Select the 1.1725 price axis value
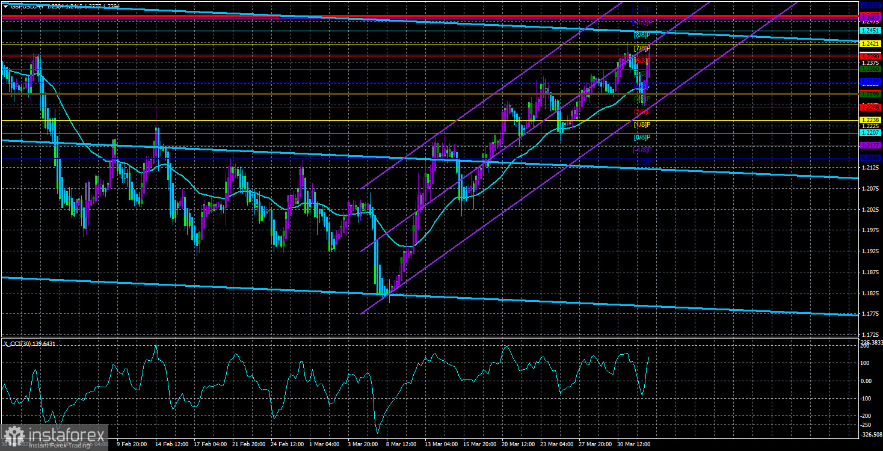Screen dimensions: 883x451 [x=869, y=334]
